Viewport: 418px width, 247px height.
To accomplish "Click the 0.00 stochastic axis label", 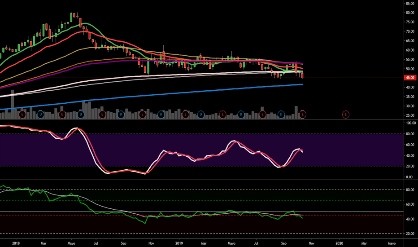I will tap(409, 177).
